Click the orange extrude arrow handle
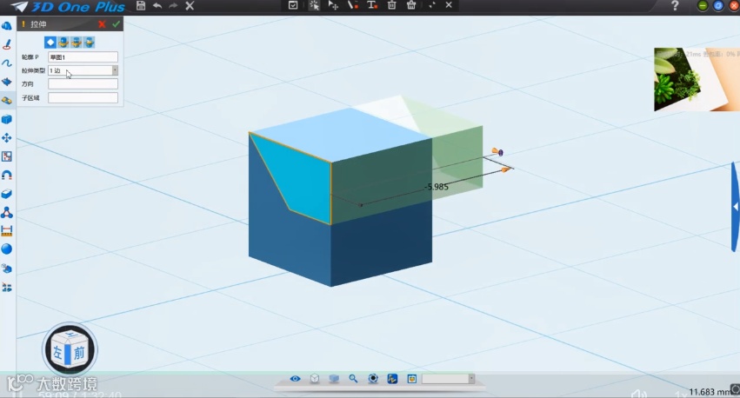Screen dimensions: 740x398 tap(505, 169)
